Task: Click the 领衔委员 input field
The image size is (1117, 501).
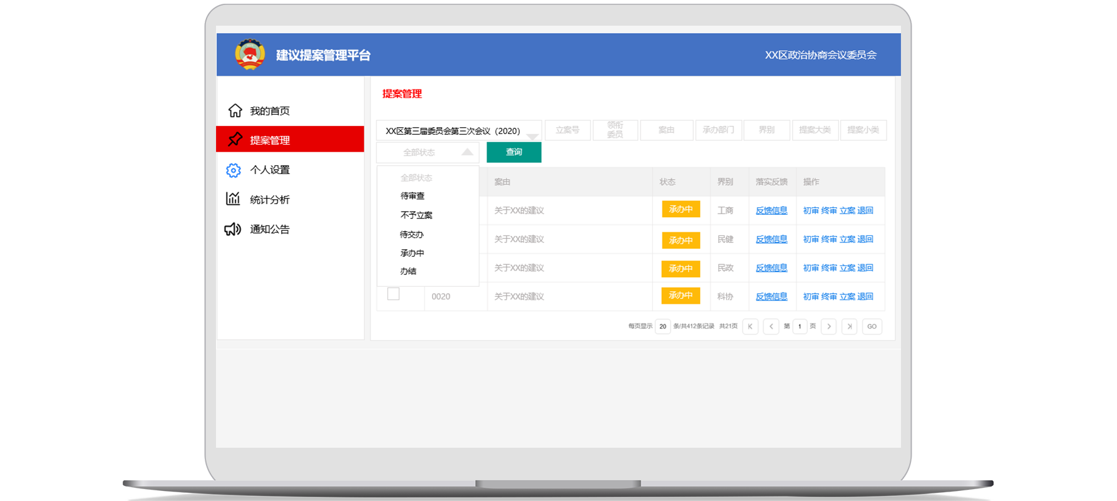Action: tap(615, 130)
